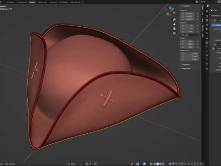Open the Tool properties tab icon
The image size is (221, 166).
(207, 11)
